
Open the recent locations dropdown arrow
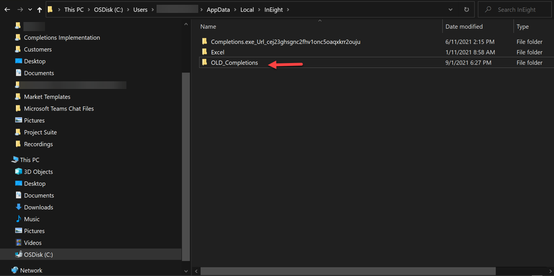[x=30, y=10]
